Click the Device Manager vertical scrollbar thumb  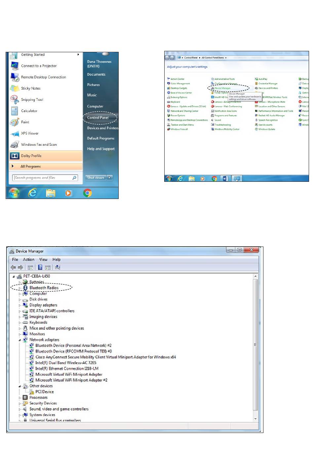(x=255, y=345)
